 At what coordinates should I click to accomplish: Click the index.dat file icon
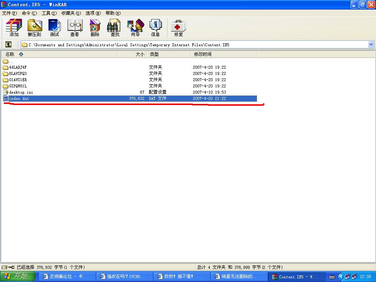(6, 98)
